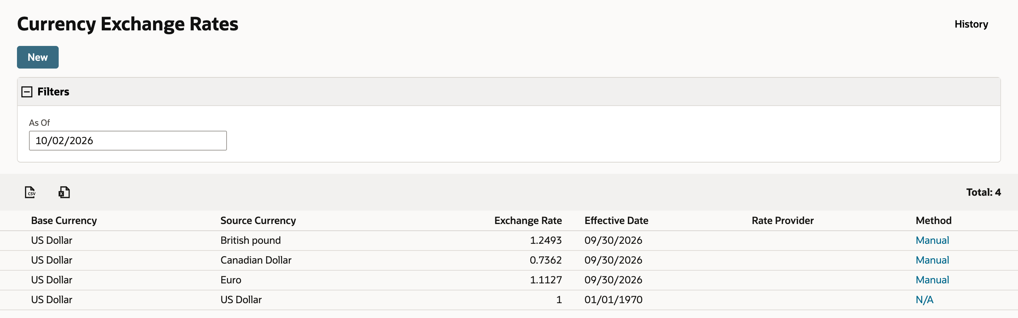This screenshot has width=1018, height=318.
Task: Select the Rate Provider column header
Action: coord(783,220)
